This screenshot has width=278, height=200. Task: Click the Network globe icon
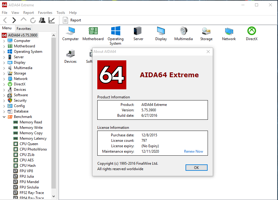229,33
